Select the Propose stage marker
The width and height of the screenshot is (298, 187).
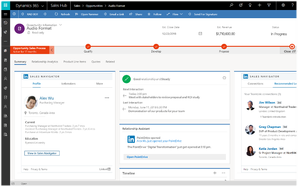(224, 47)
